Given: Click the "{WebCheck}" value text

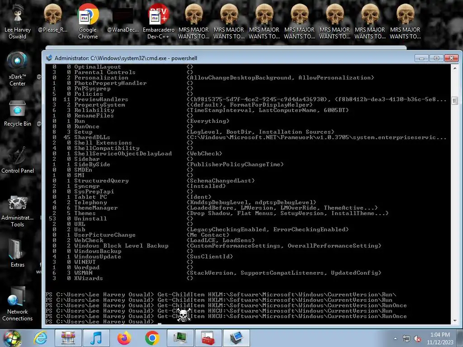Looking at the screenshot, I should point(204,154).
